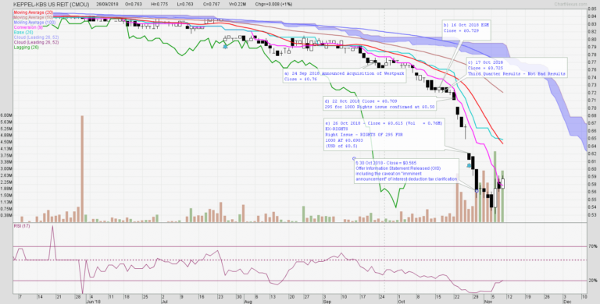
Task: Select the Conversion (9) indicator label
Action: (x=28, y=27)
